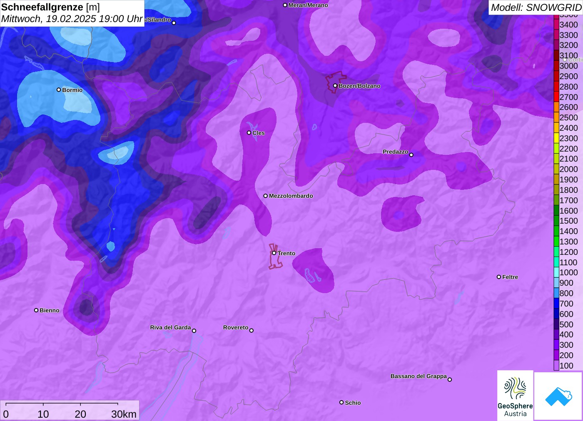Click the 2300 yellow legend swatch
The height and width of the screenshot is (421, 583).
[556, 138]
